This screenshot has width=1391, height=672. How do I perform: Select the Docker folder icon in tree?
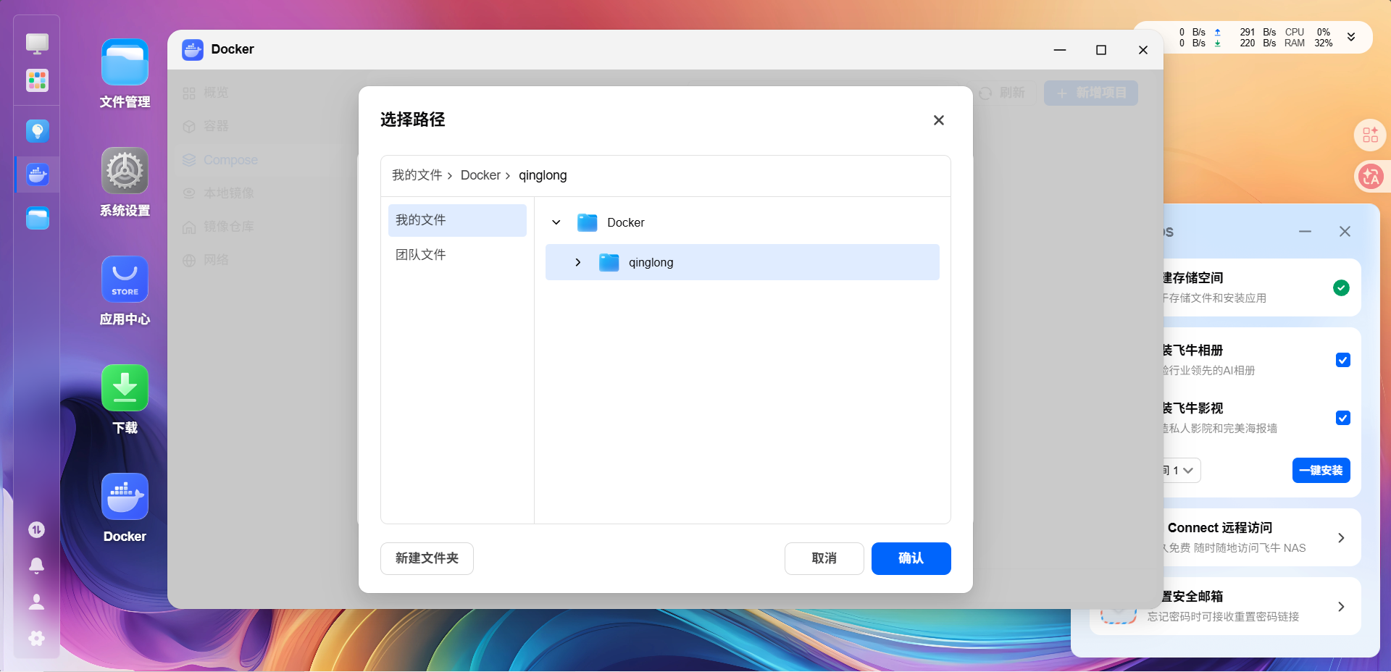point(587,222)
